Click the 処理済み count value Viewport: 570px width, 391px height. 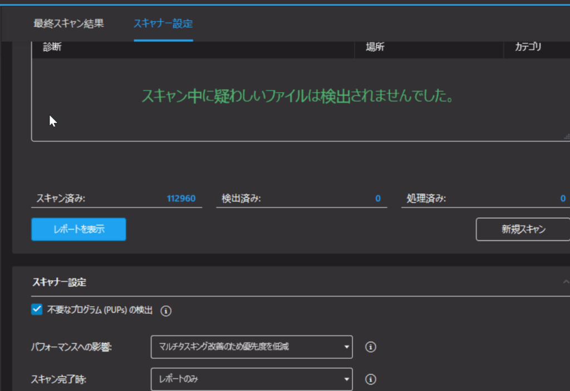click(x=563, y=198)
